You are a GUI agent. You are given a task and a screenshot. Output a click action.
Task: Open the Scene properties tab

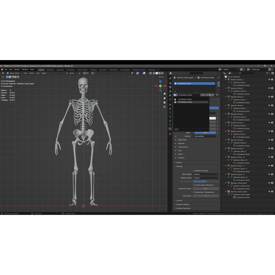coord(170,95)
